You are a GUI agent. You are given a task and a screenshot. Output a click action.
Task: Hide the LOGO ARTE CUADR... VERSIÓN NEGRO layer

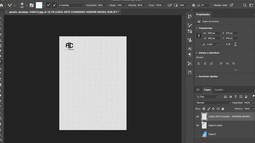pyautogui.click(x=198, y=116)
